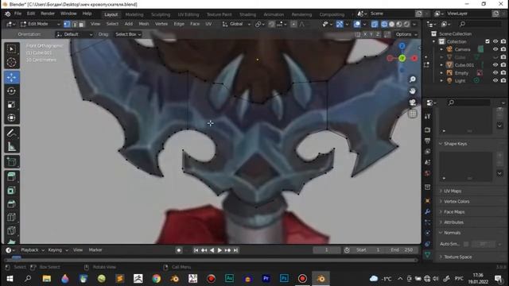Click the End frame field
The height and width of the screenshot is (286, 509).
[402, 250]
